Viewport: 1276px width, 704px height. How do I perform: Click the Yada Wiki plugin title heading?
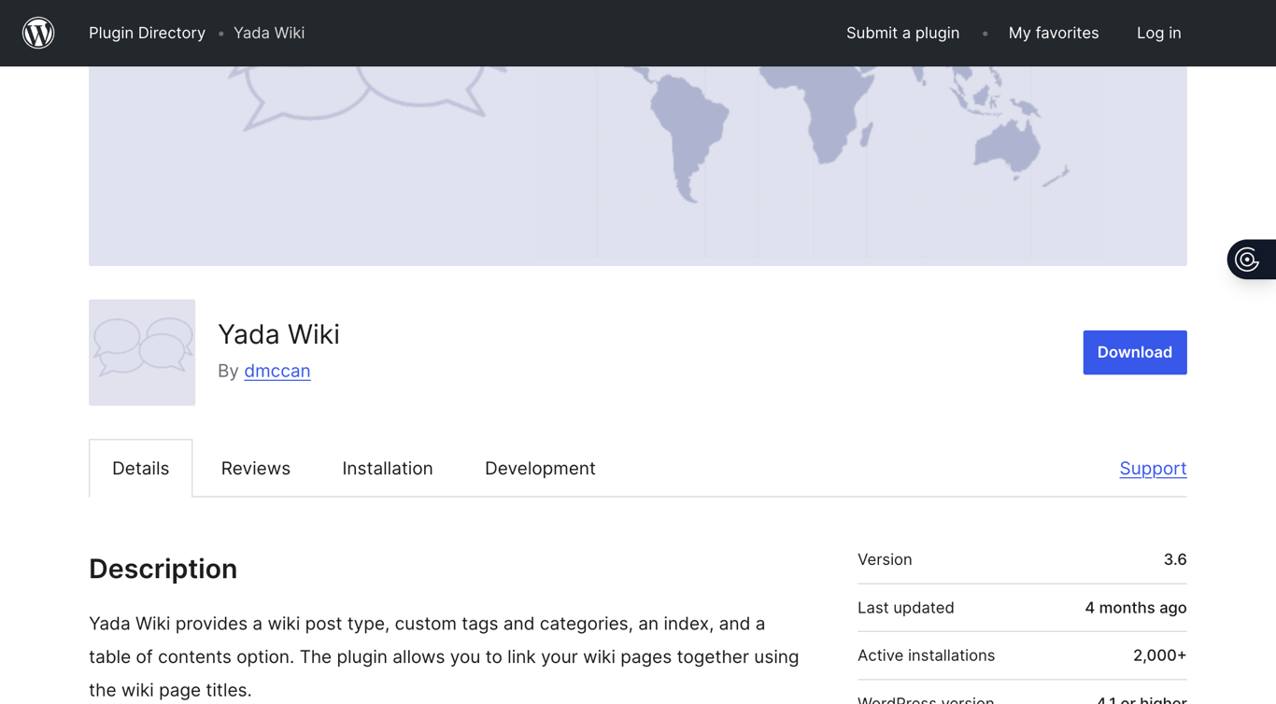pyautogui.click(x=278, y=334)
